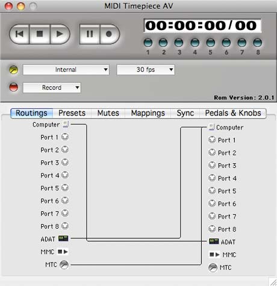Screen dimensions: 277x286
Task: Arm recording with the round record button
Action: pos(110,34)
